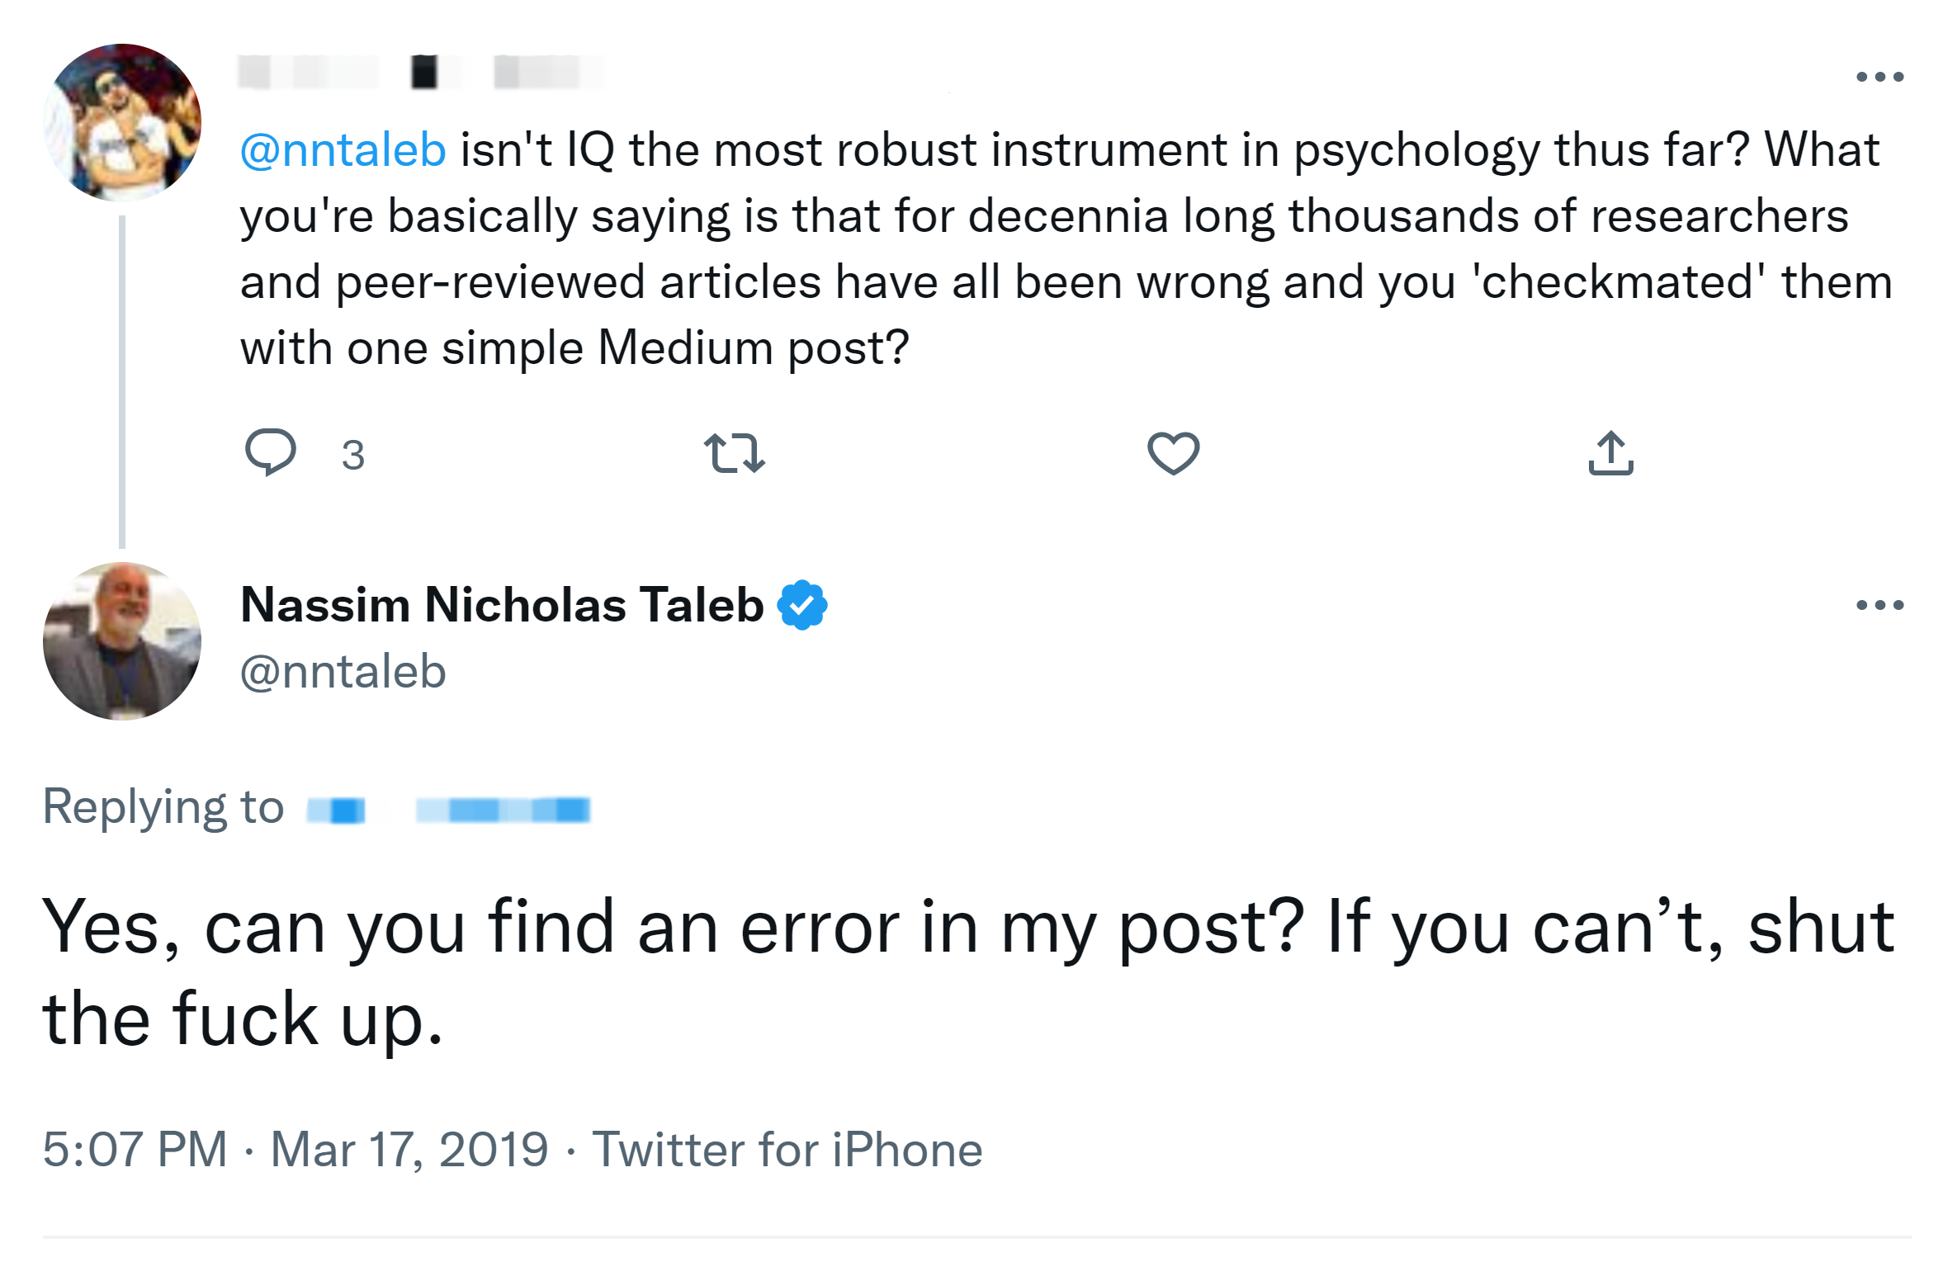Open the top tweet author's profile photo
1948x1262 pixels.
(x=122, y=122)
